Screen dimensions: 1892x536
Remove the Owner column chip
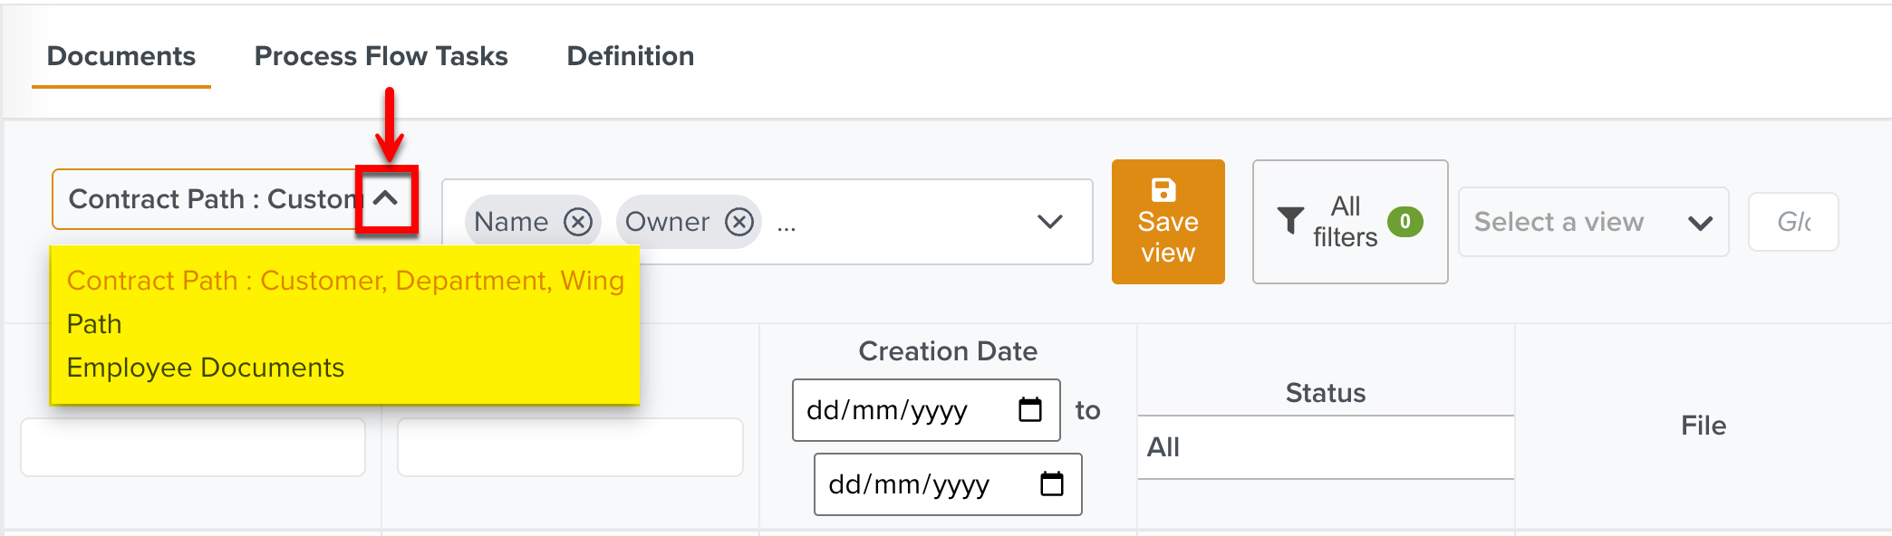(x=739, y=222)
